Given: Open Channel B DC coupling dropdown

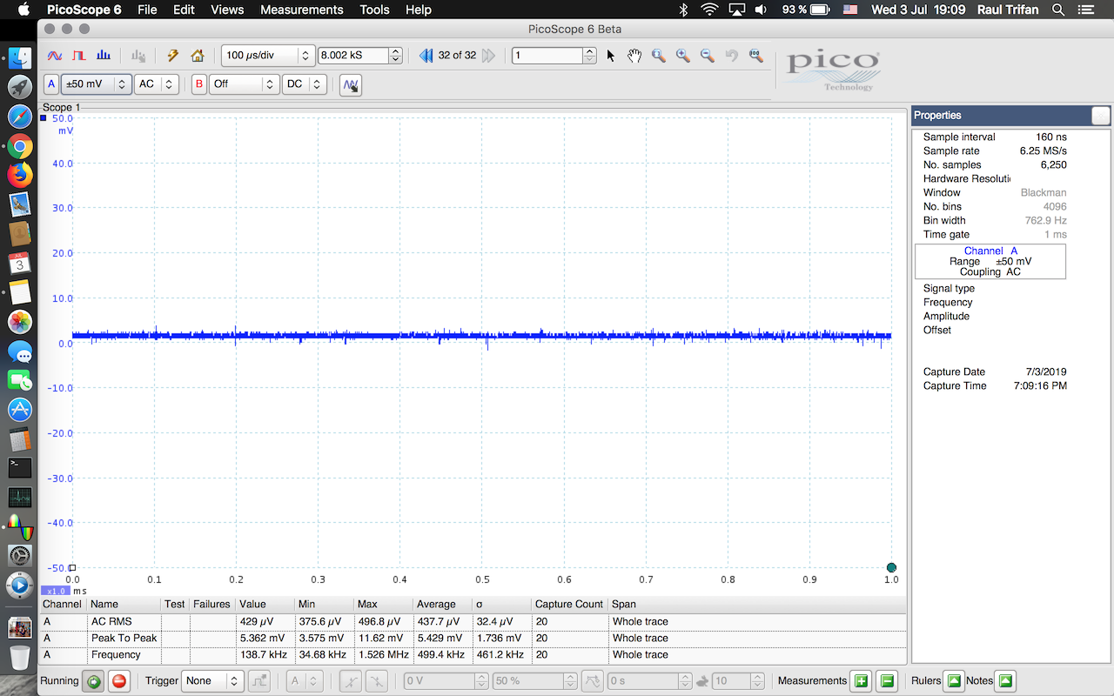Looking at the screenshot, I should (305, 84).
